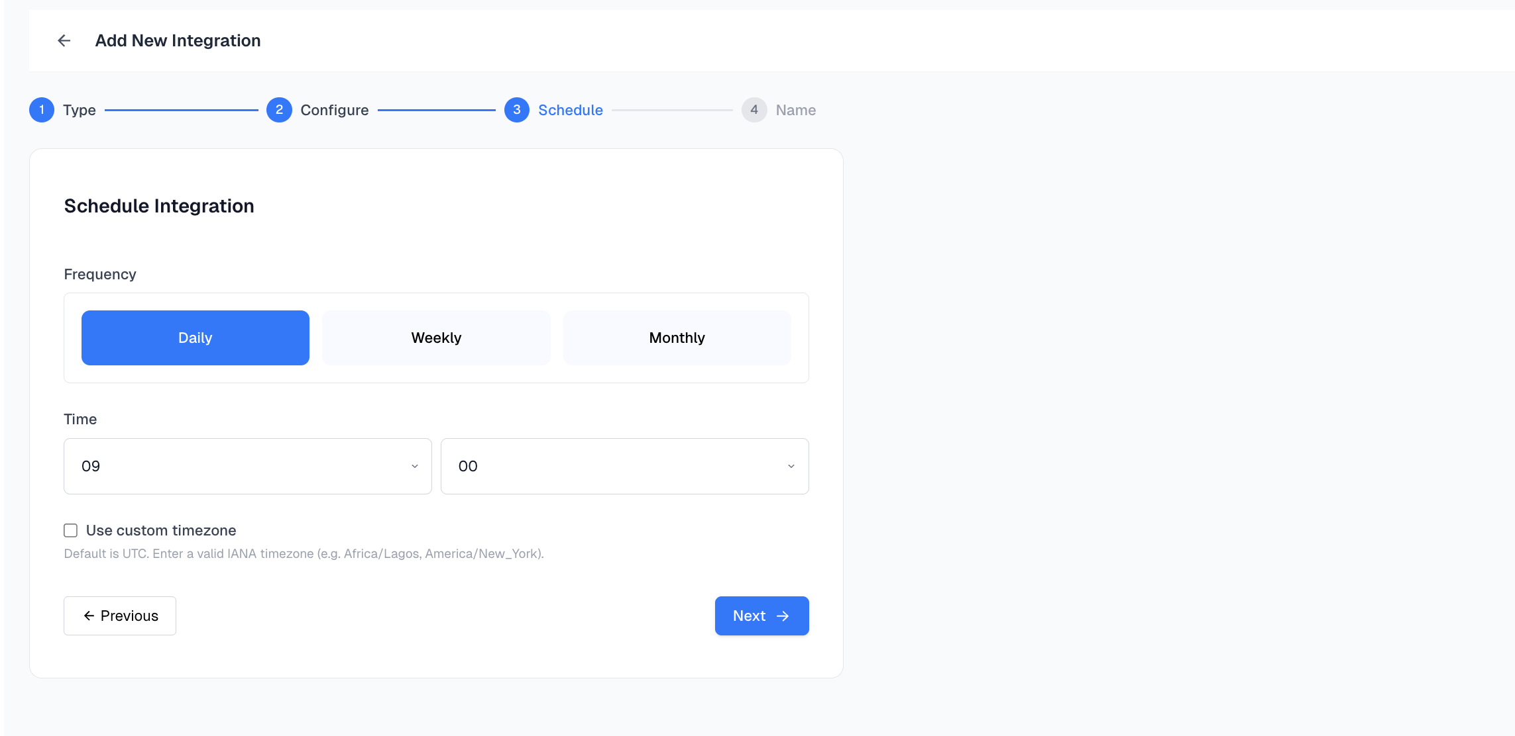Click the Schedule Integration heading

158,206
